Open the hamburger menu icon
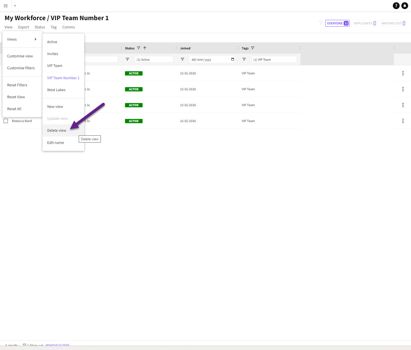The height and width of the screenshot is (350, 411). pos(5,6)
